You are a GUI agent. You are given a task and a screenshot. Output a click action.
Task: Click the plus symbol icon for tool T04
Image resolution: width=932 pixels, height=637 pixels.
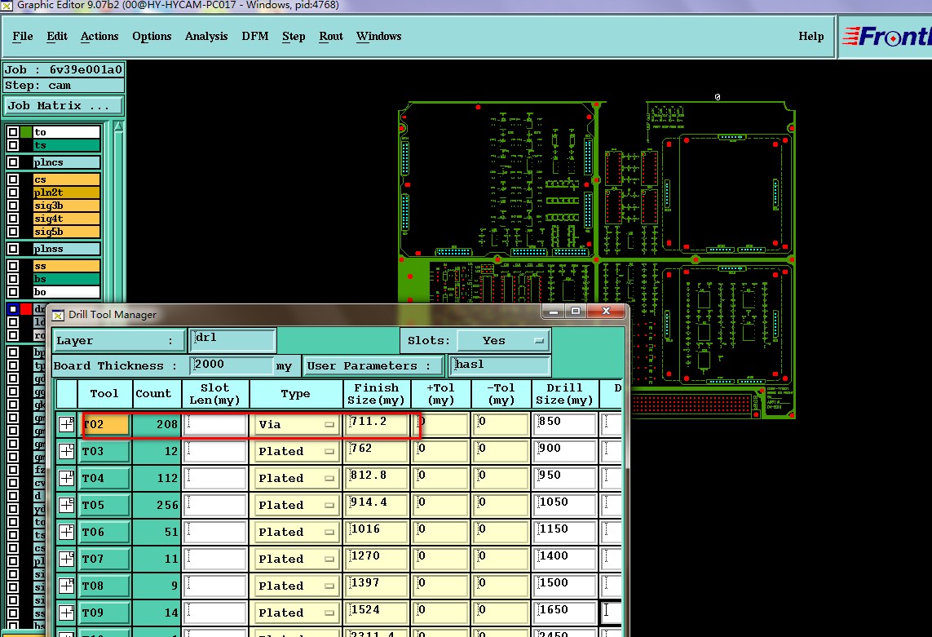[67, 479]
